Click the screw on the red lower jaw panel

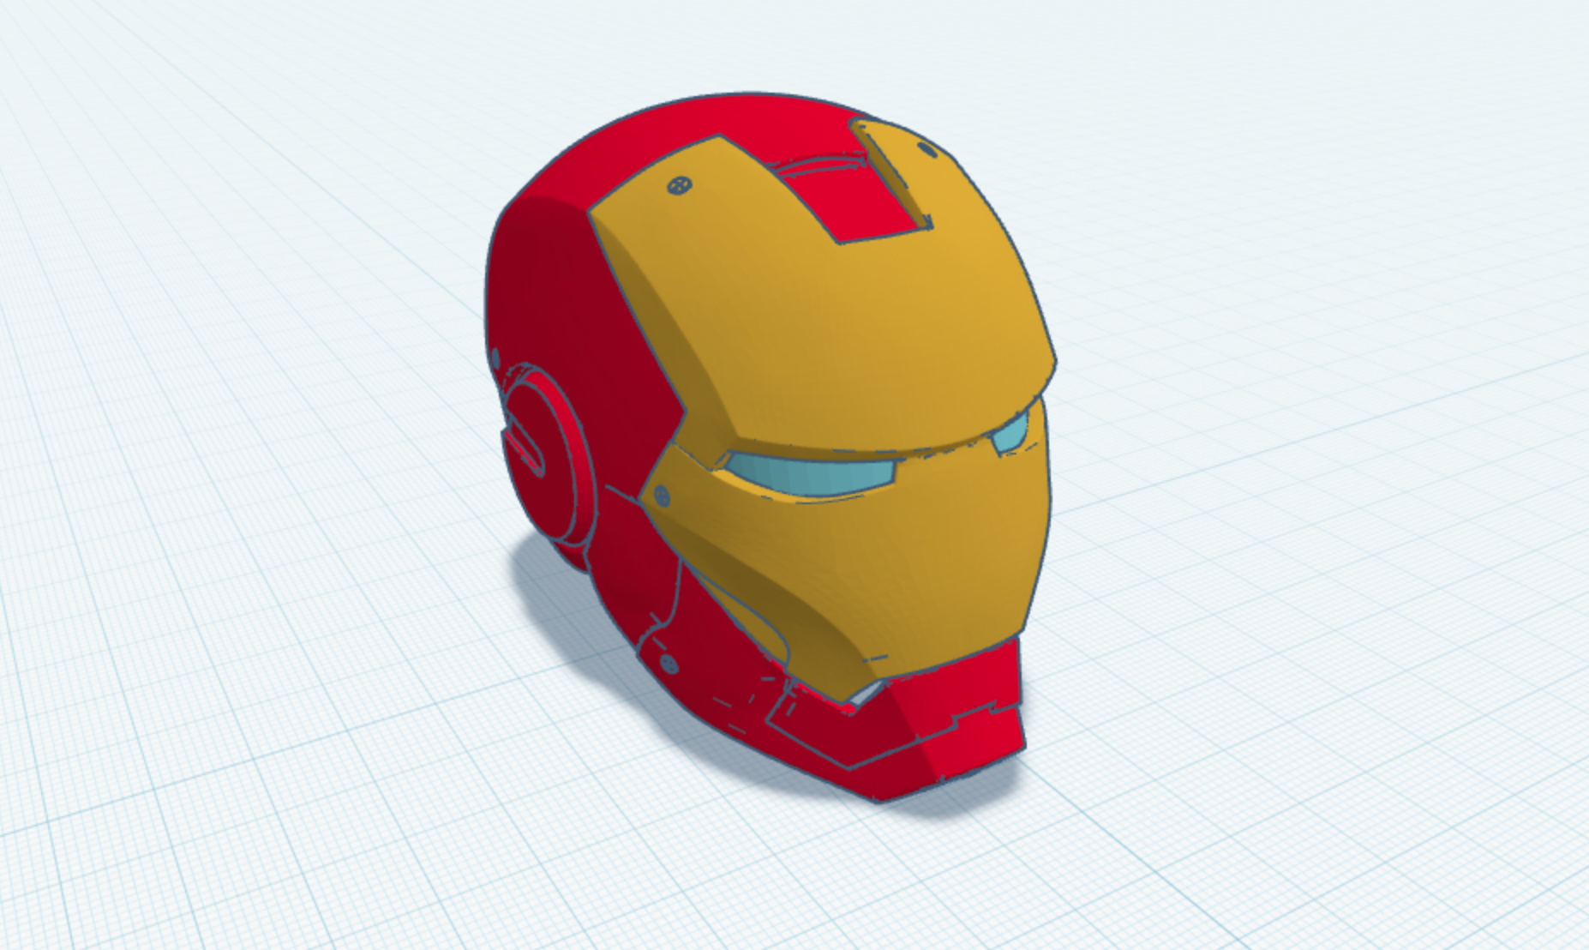coord(669,663)
